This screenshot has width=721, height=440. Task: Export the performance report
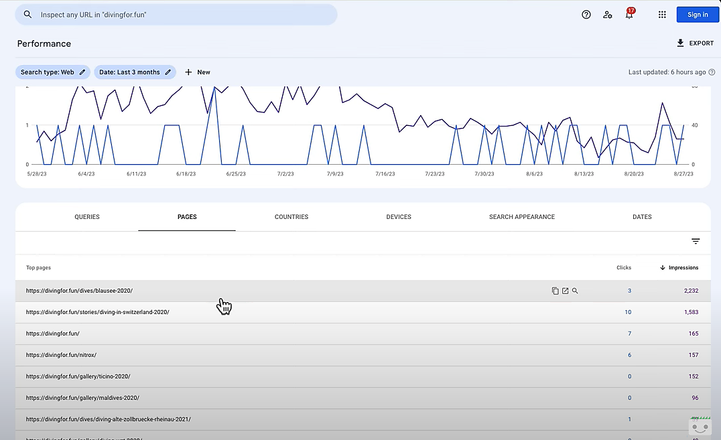695,44
